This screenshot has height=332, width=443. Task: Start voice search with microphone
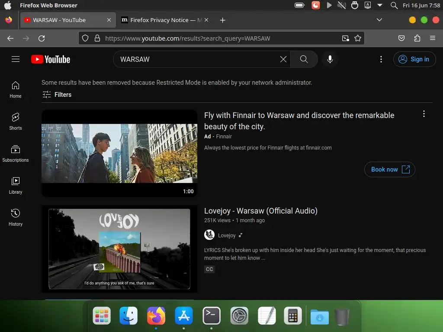330,59
